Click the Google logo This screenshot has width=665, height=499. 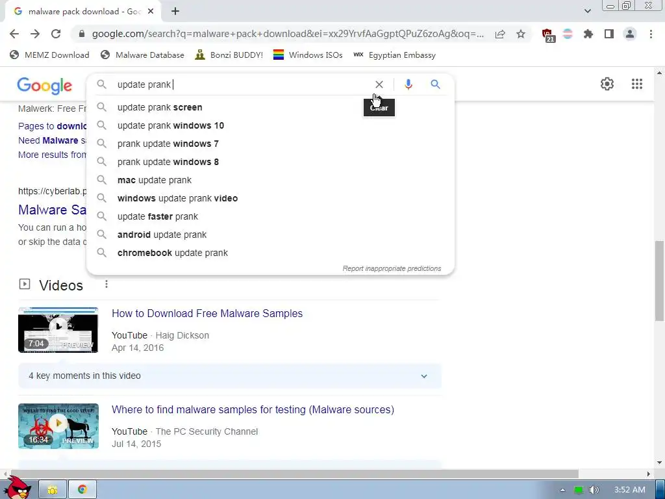click(45, 86)
